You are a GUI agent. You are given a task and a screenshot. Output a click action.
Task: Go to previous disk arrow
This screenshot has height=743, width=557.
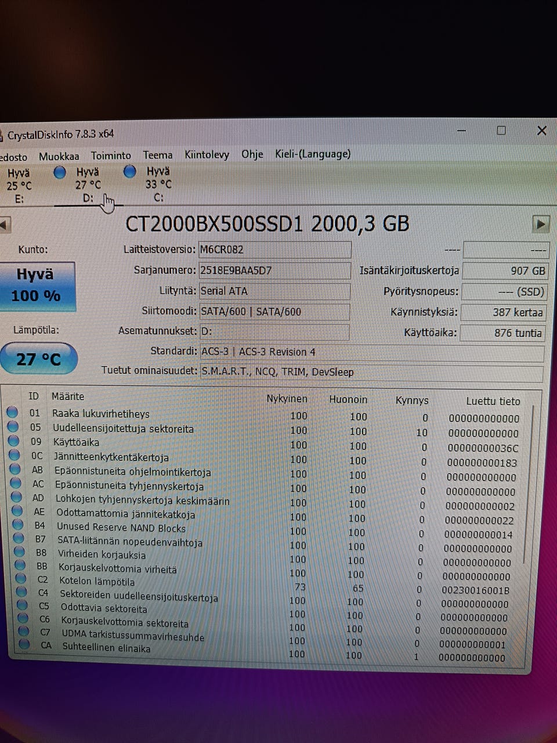[5, 225]
